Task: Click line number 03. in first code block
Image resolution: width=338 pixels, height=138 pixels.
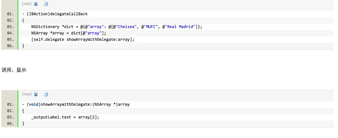Action: coord(10,27)
